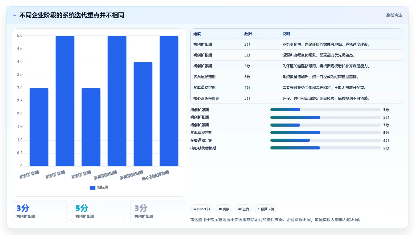Viewport: 415px width, 235px height.
Task: Open the gray 3分 初创扩张期 card
Action: 158,211
